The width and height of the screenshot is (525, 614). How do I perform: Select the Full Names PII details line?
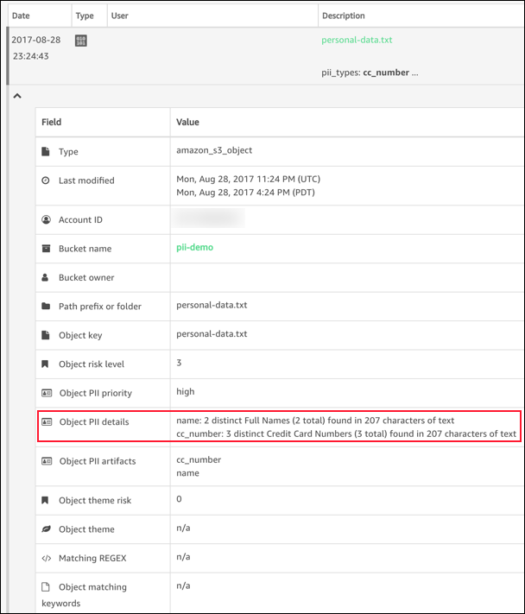(315, 421)
